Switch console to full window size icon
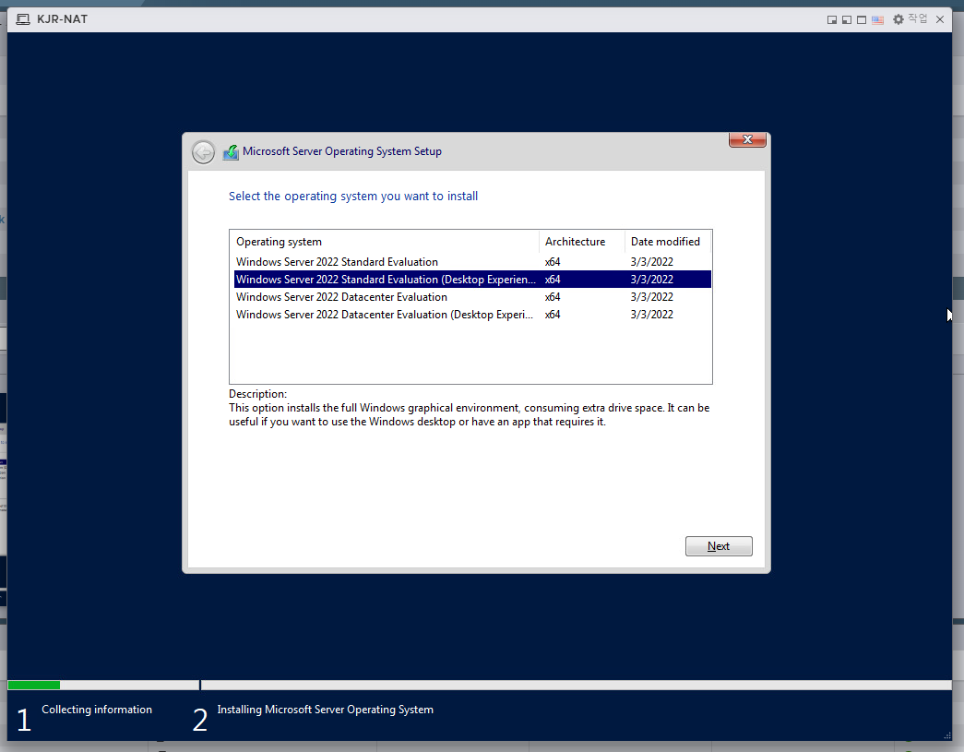Image resolution: width=964 pixels, height=752 pixels. click(x=862, y=19)
